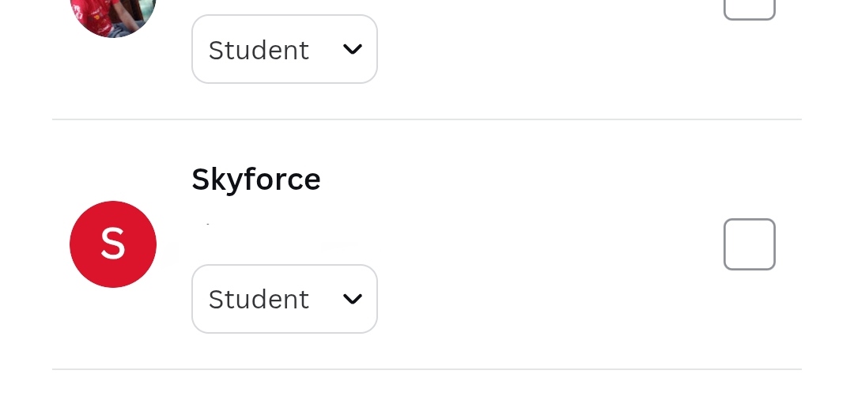Click the white letter S inside the red circle
The width and height of the screenshot is (854, 412).
tap(113, 244)
